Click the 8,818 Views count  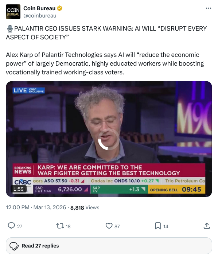(x=85, y=207)
